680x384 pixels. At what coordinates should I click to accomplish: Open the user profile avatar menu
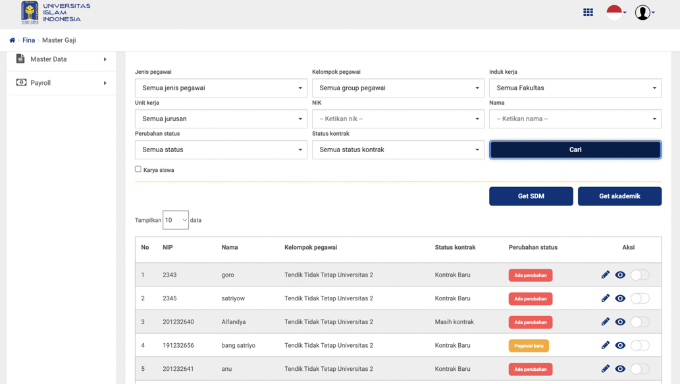click(x=644, y=12)
